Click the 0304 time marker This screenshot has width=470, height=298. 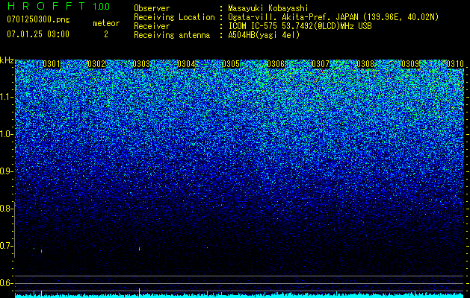(186, 64)
